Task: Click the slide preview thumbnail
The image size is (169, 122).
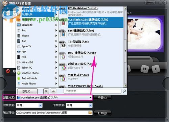Action: pos(145,34)
